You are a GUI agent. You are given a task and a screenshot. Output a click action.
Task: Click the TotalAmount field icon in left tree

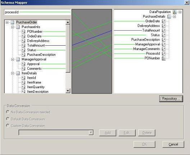(23, 45)
